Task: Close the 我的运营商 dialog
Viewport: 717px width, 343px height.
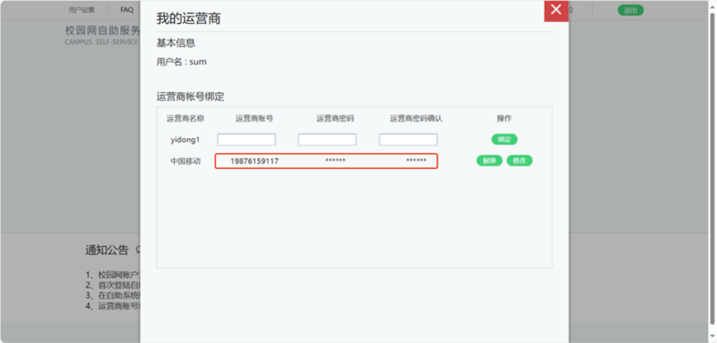Action: 555,10
